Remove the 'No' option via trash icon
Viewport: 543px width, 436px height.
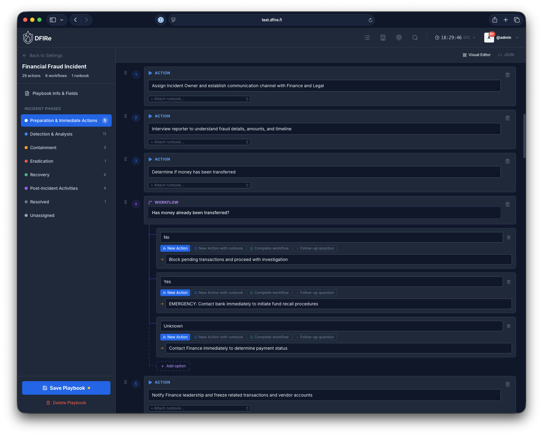click(x=509, y=238)
